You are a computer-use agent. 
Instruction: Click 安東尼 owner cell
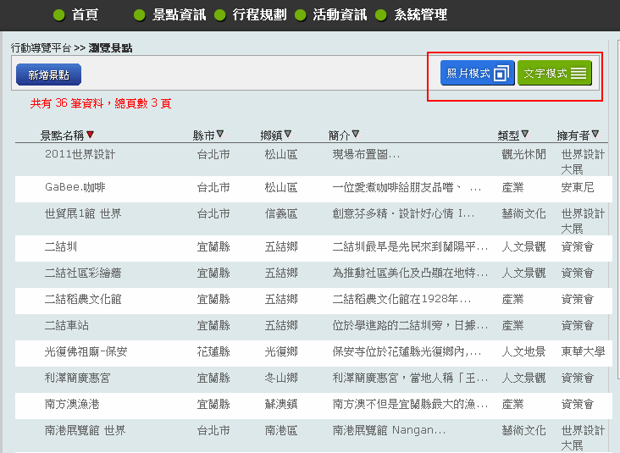pyautogui.click(x=578, y=187)
